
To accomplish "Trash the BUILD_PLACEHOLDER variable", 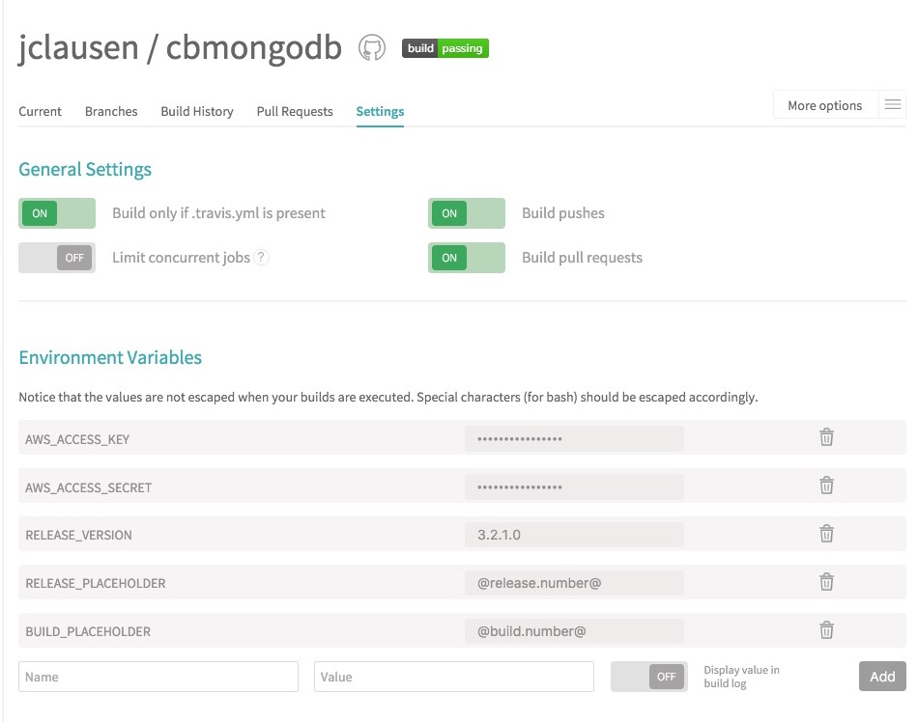I will [x=826, y=630].
